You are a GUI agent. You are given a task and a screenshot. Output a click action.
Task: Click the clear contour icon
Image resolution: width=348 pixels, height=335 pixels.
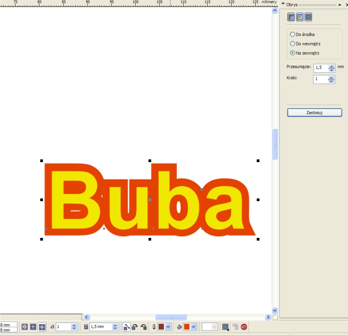(244, 327)
